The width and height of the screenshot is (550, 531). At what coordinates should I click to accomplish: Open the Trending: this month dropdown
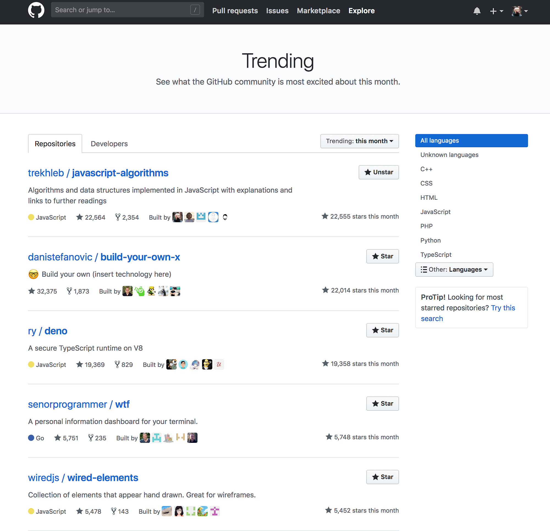359,141
